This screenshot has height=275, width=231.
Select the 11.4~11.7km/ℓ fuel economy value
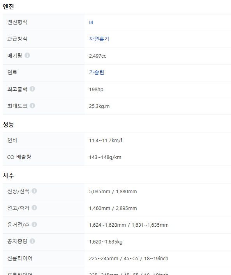click(x=106, y=141)
